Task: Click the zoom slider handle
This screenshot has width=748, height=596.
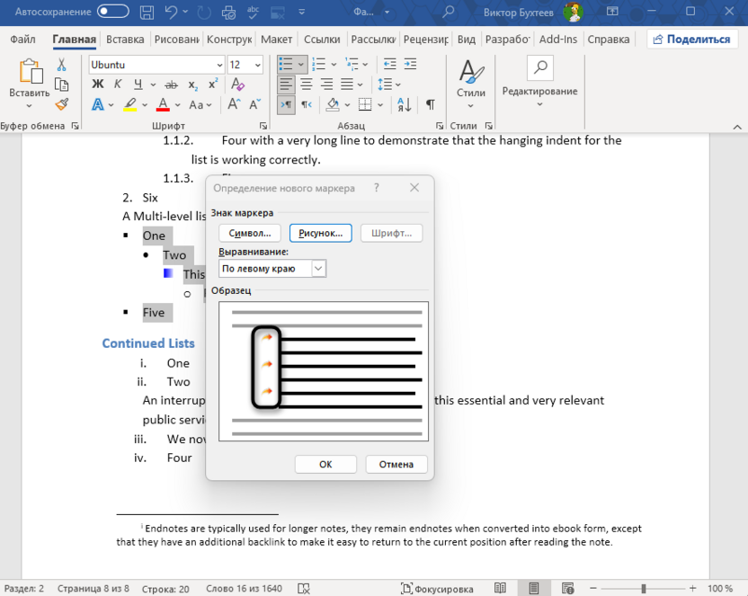Action: pos(644,589)
